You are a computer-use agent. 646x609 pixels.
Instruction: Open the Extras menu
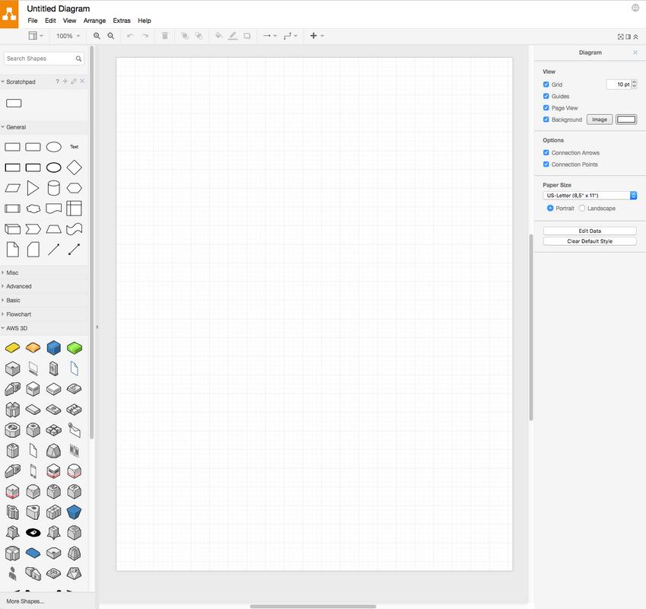tap(121, 21)
